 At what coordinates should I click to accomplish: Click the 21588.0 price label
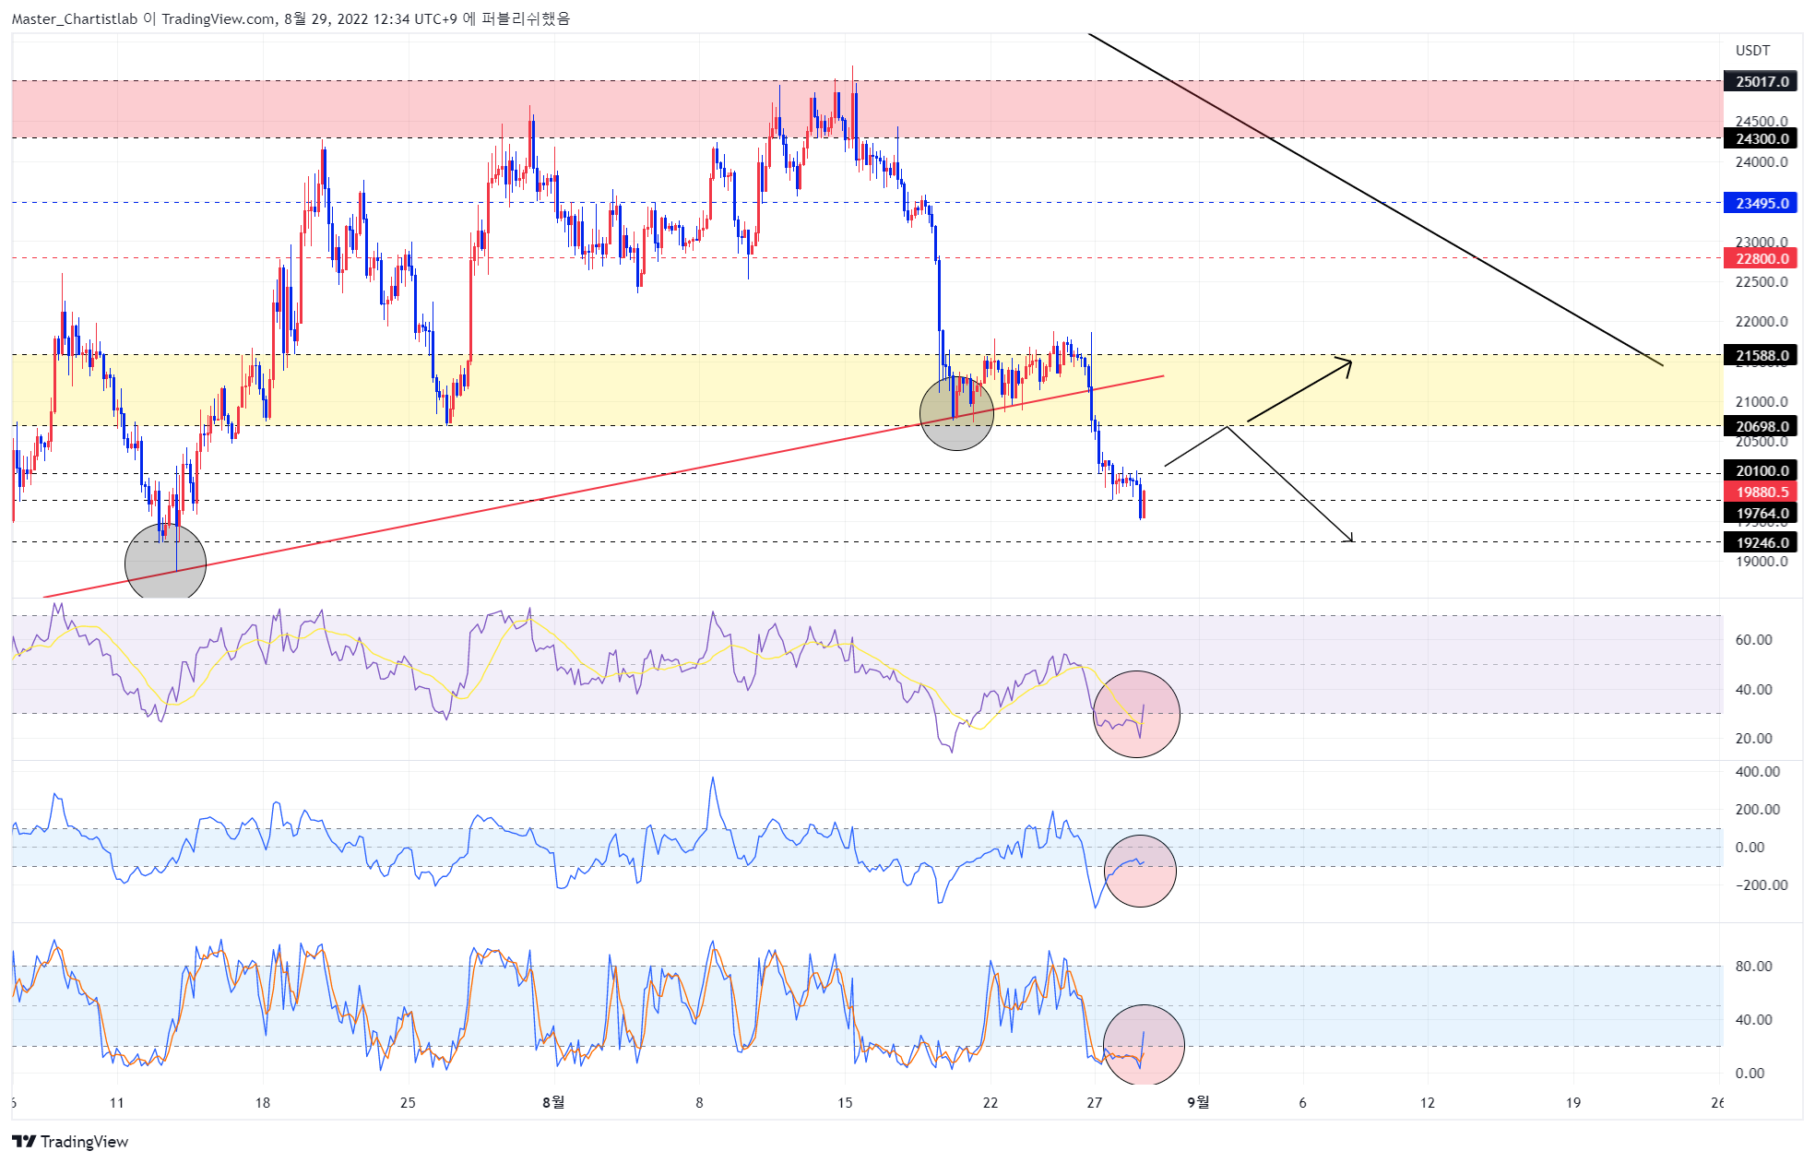(1761, 355)
